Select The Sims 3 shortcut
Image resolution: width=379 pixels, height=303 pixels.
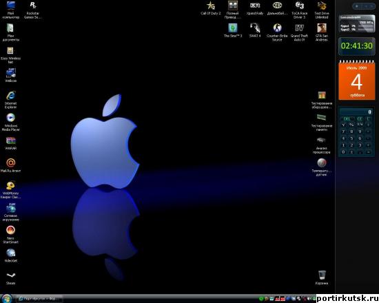233,31
